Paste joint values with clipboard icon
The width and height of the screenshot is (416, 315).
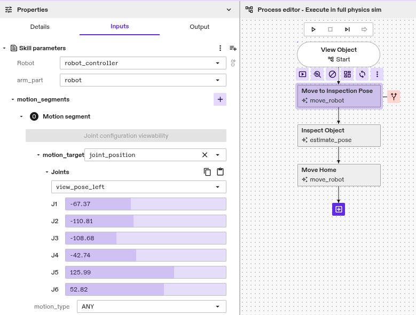pyautogui.click(x=220, y=172)
